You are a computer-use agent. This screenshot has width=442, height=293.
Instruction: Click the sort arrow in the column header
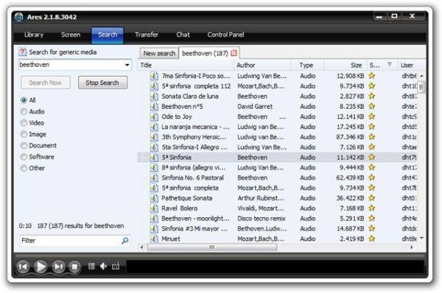click(390, 65)
